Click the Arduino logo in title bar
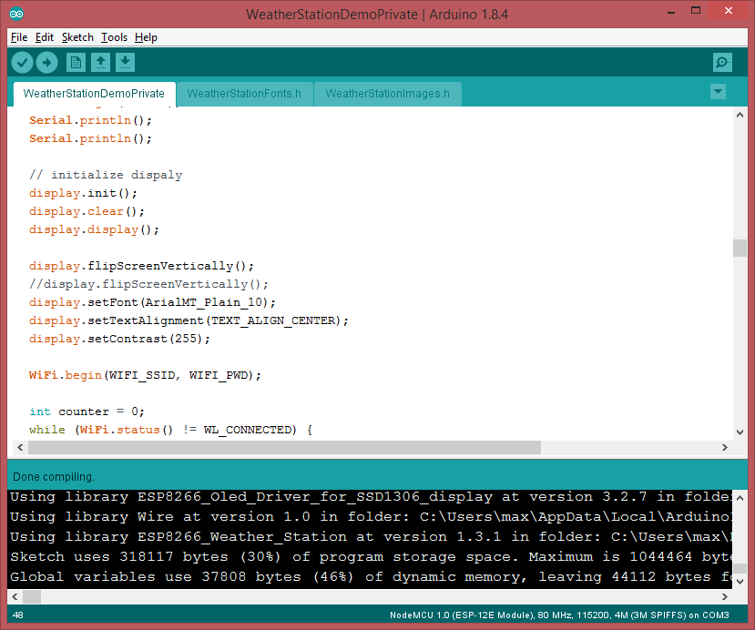Image resolution: width=755 pixels, height=630 pixels. coord(18,14)
